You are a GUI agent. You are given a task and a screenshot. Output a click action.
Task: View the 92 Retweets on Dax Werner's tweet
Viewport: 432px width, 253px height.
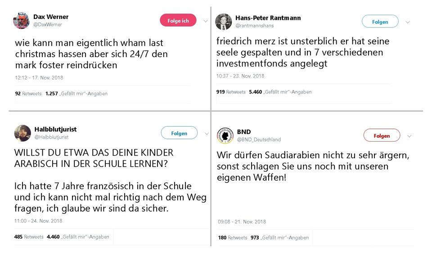tap(28, 93)
